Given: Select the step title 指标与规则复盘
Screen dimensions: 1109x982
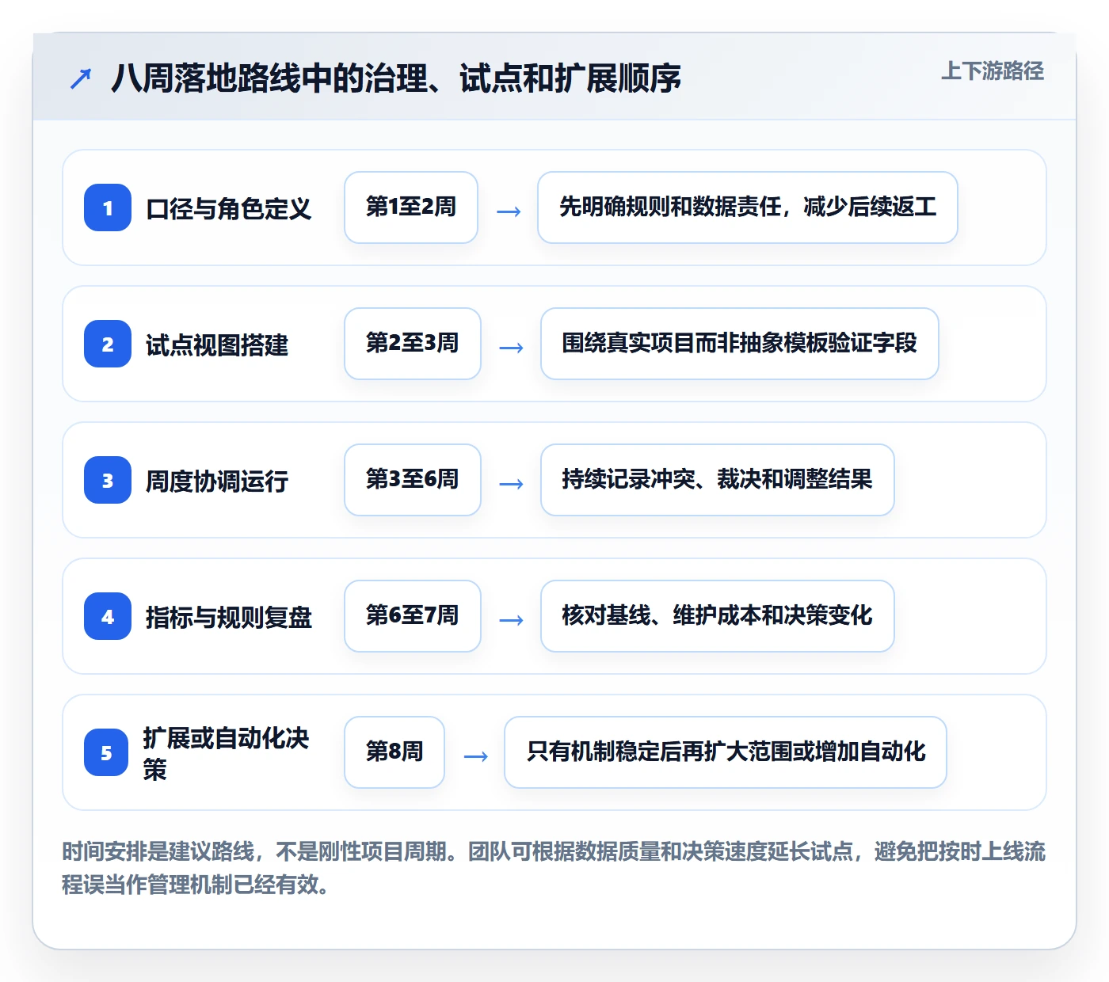Looking at the screenshot, I should click(x=229, y=618).
